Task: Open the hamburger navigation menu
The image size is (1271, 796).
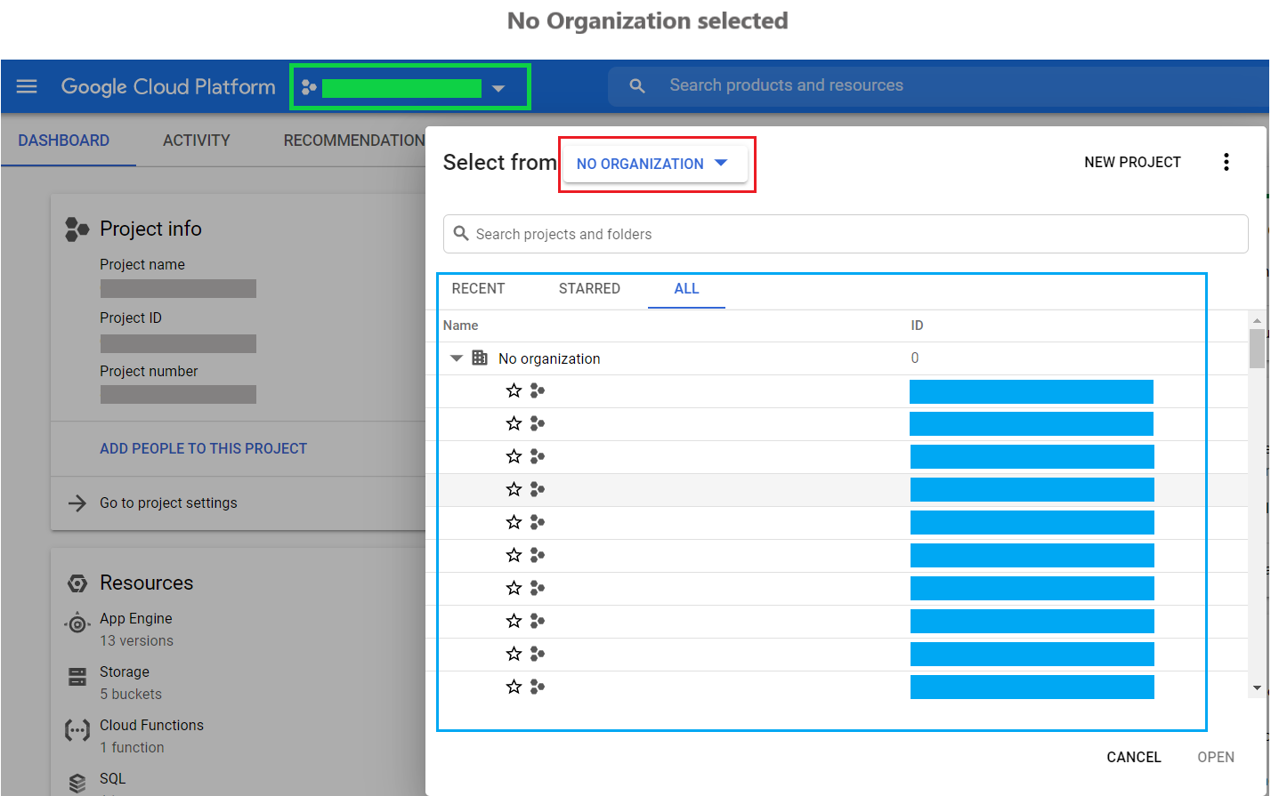Action: (x=27, y=86)
